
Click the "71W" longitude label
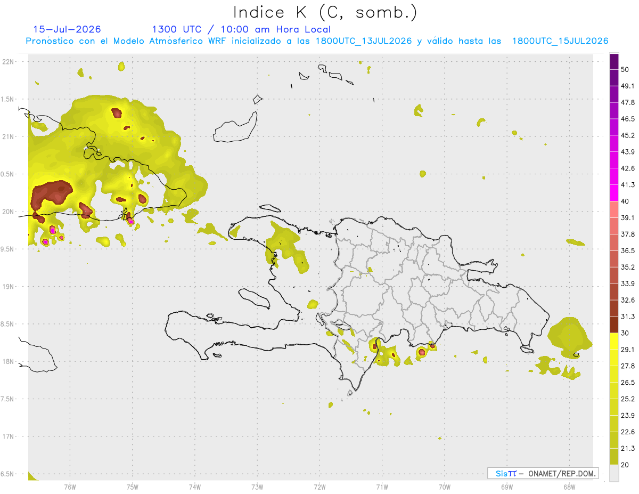382,487
